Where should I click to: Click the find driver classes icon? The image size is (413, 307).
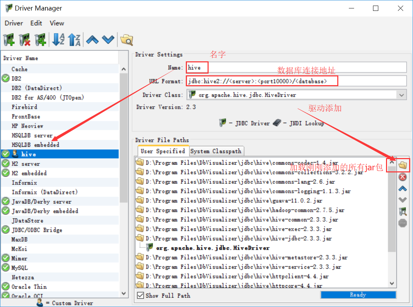pyautogui.click(x=402, y=211)
